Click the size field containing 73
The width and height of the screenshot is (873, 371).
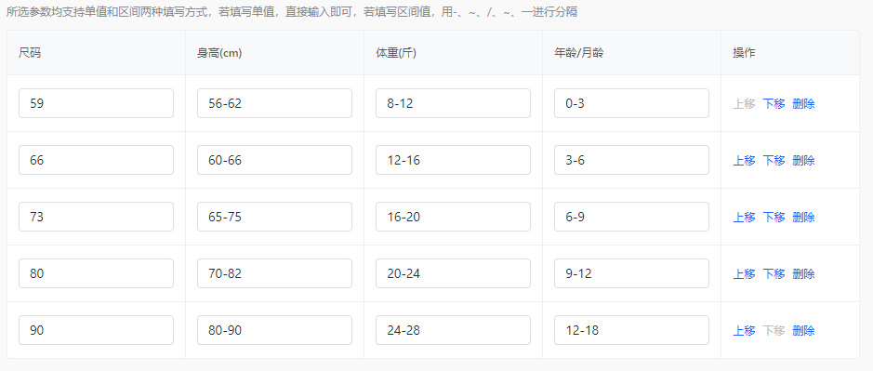pyautogui.click(x=97, y=218)
